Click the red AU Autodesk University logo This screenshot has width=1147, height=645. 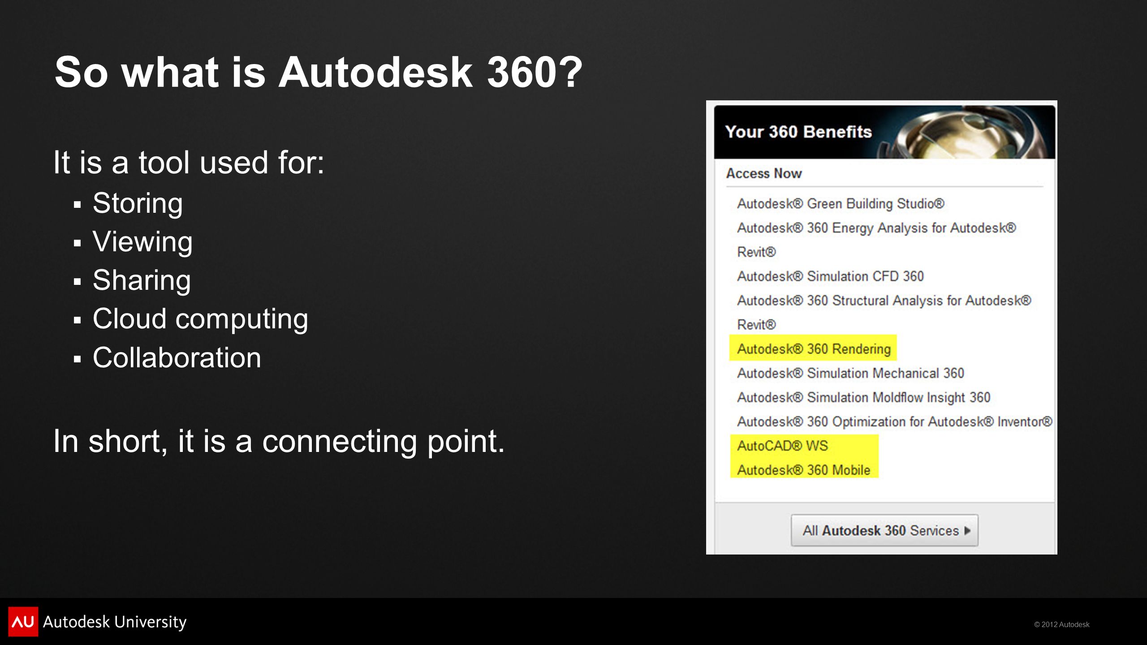(x=23, y=622)
